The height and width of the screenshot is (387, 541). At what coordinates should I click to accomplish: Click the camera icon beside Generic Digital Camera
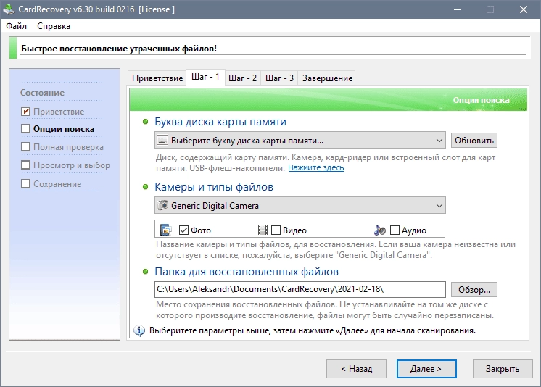[162, 205]
